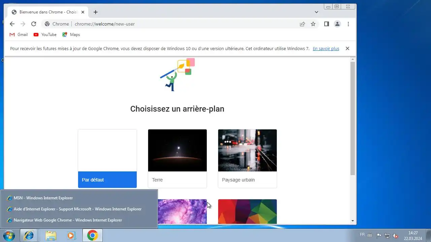Screen dimensions: 431x242
Task: Minimize the Chrome window
Action: tap(328, 6)
